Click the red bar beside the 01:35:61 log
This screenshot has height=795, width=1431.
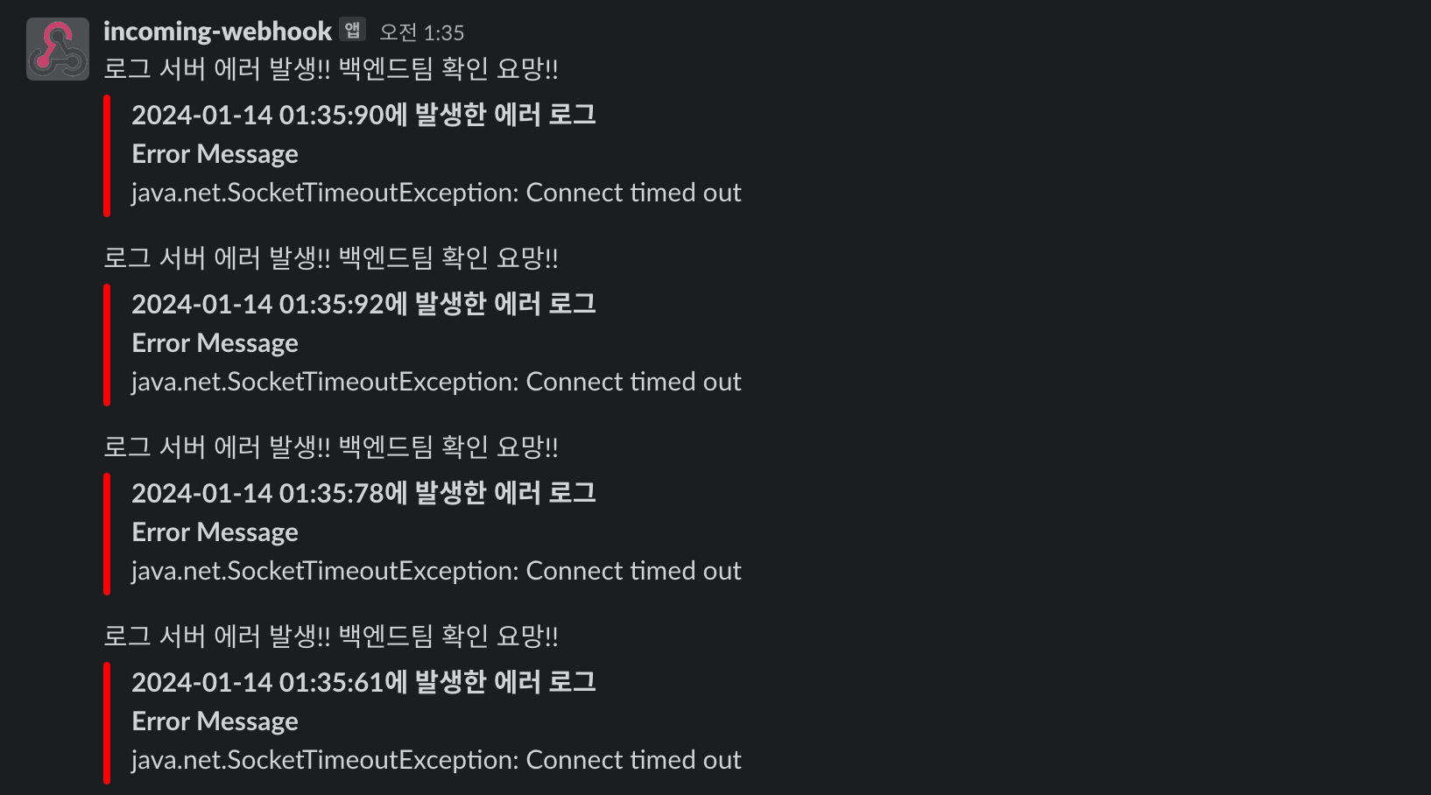pyautogui.click(x=107, y=722)
